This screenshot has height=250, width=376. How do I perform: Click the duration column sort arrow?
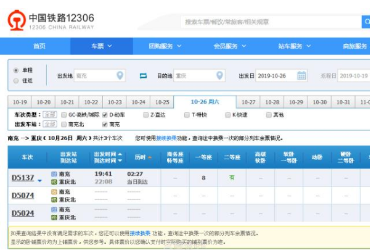pos(150,158)
